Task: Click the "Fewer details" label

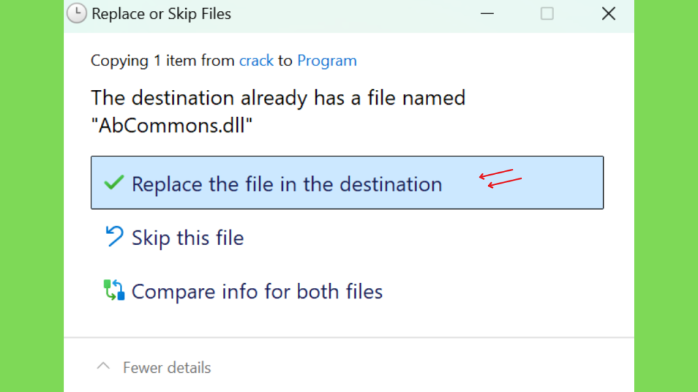Action: [x=167, y=367]
